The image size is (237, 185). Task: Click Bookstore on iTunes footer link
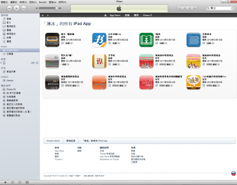tap(109, 159)
